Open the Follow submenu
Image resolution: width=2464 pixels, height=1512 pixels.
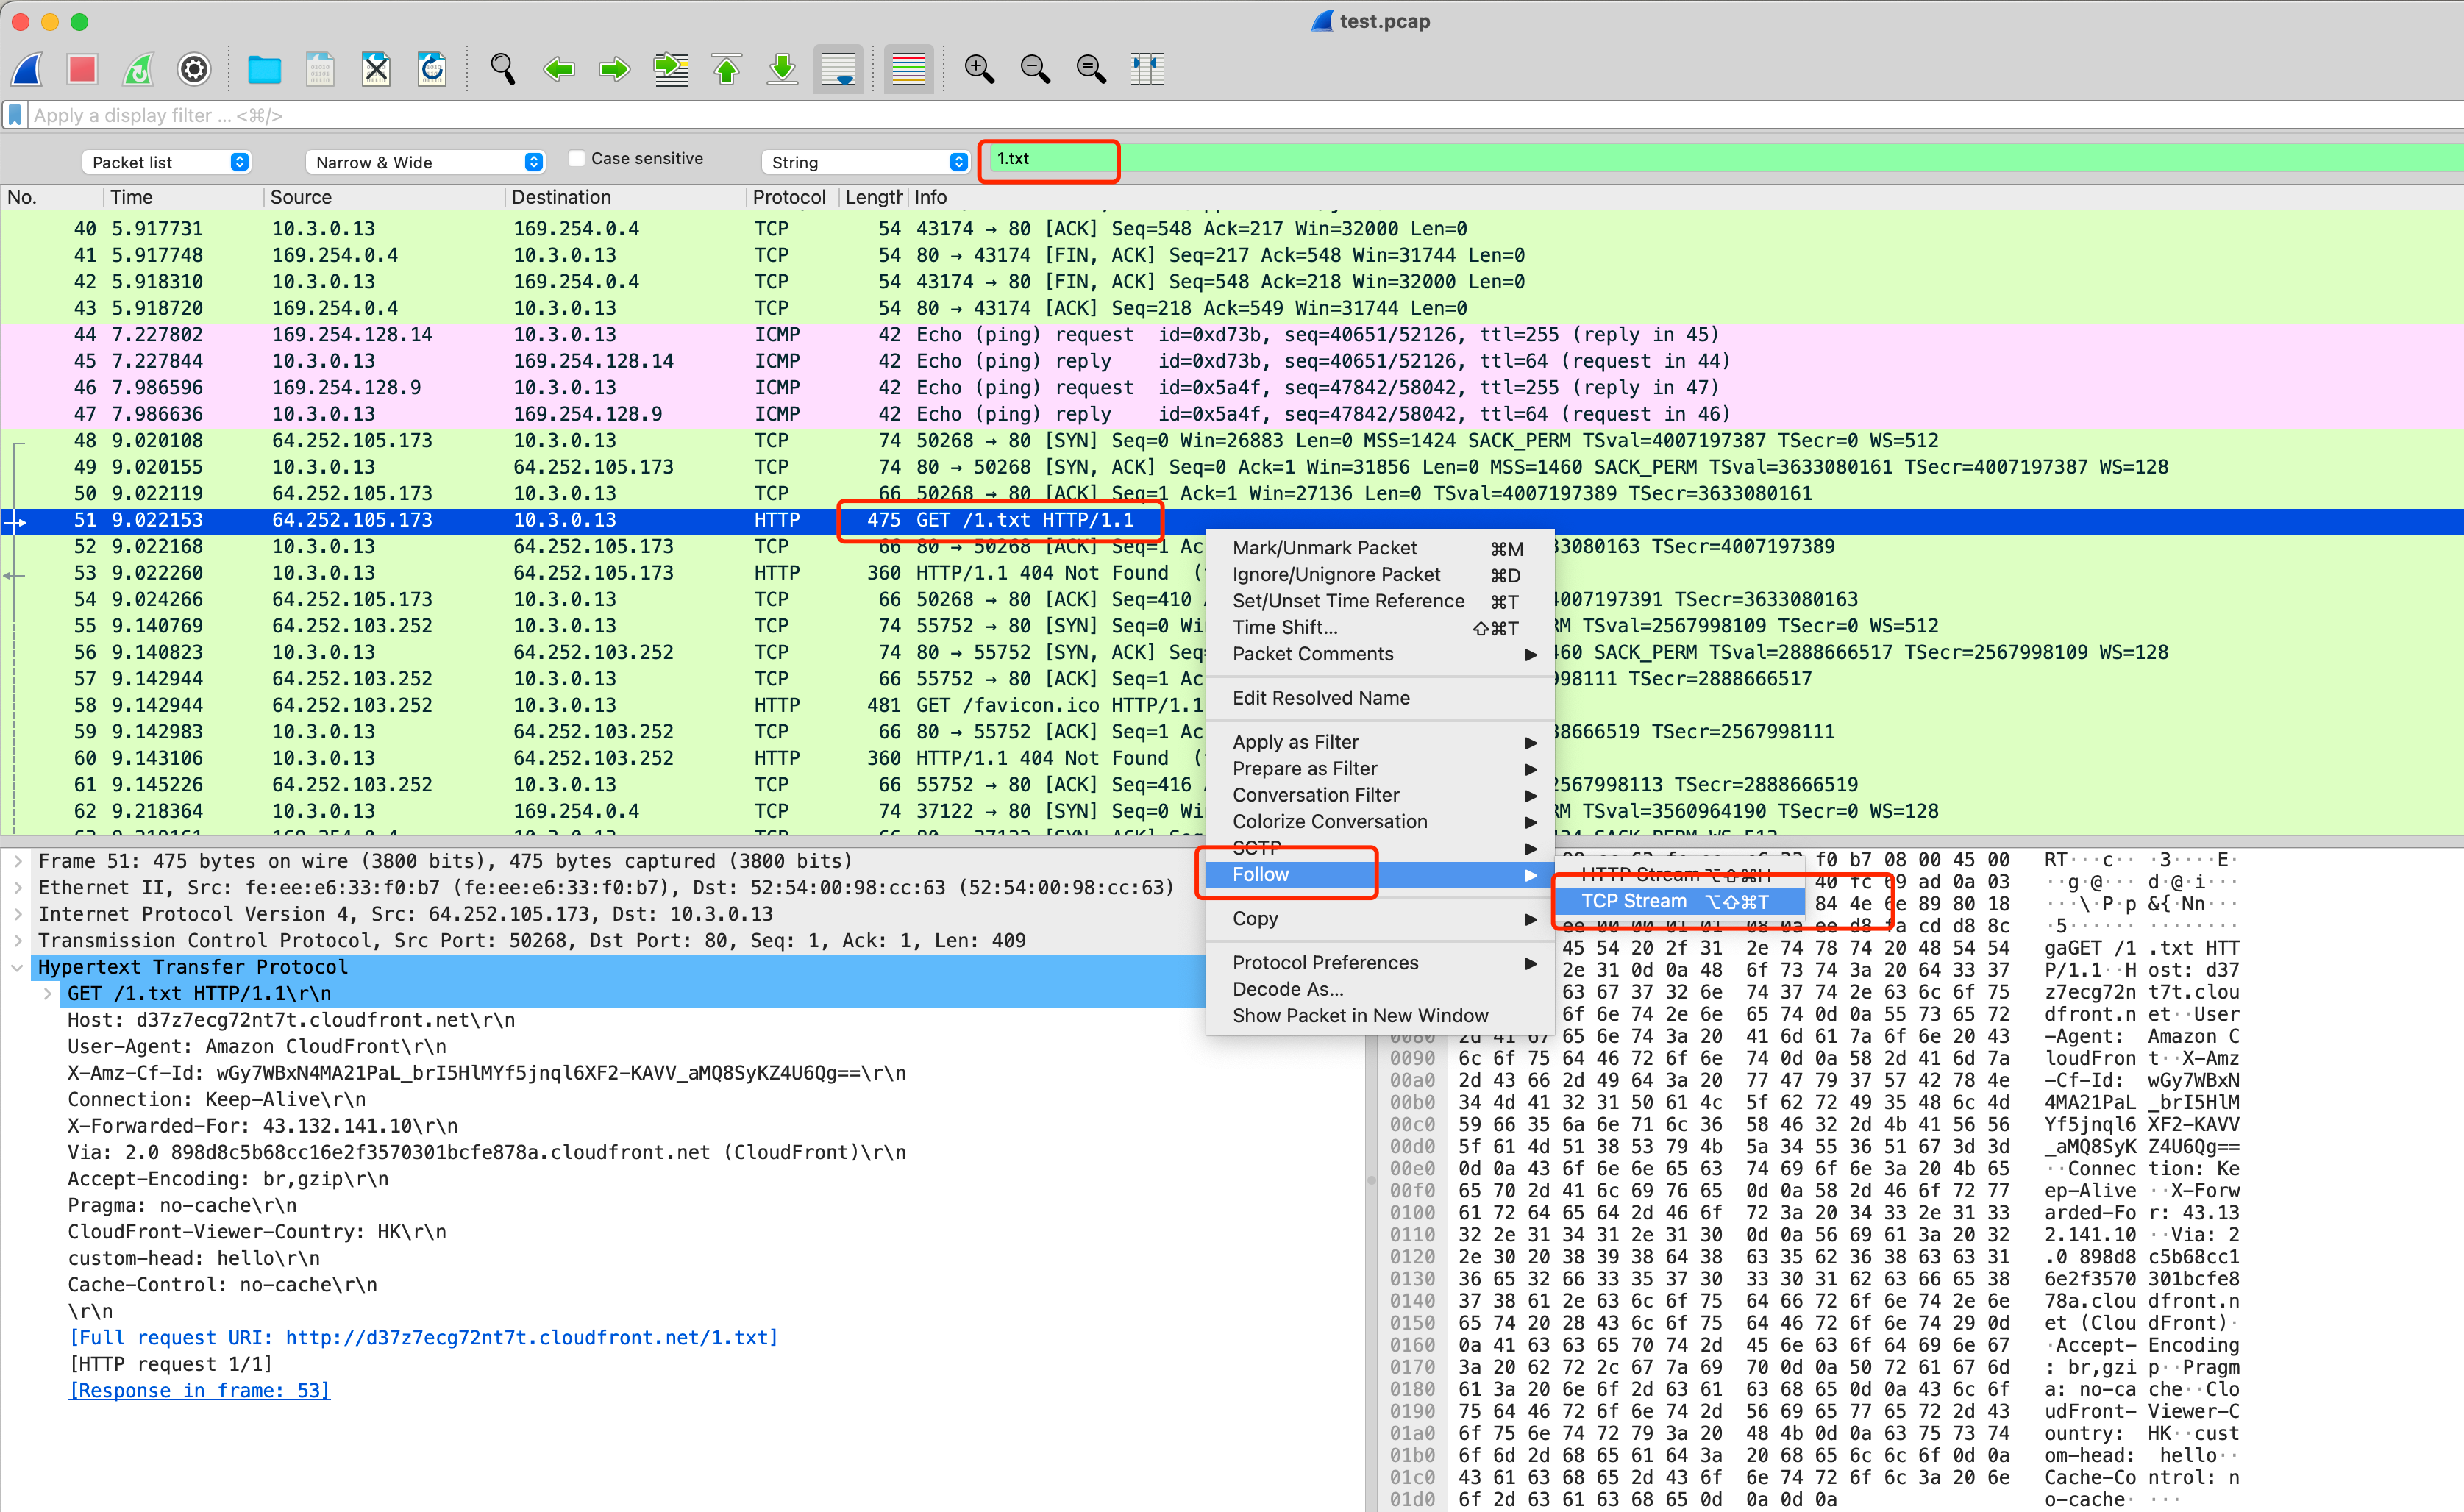[1379, 875]
